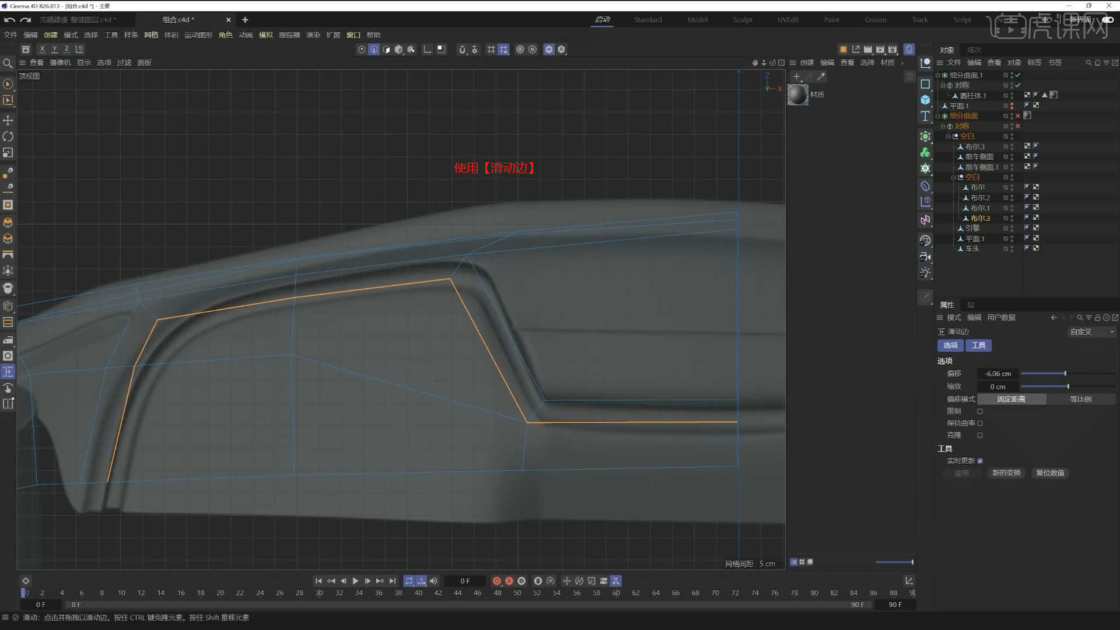Viewport: 1120px width, 630px height.
Task: Click autokey icon beside record button
Action: [509, 581]
